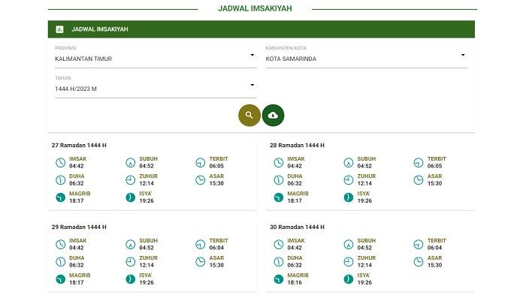Click Subuh clock icon for 29 Ramadan
Viewport: 526px width, 295px height.
131,245
